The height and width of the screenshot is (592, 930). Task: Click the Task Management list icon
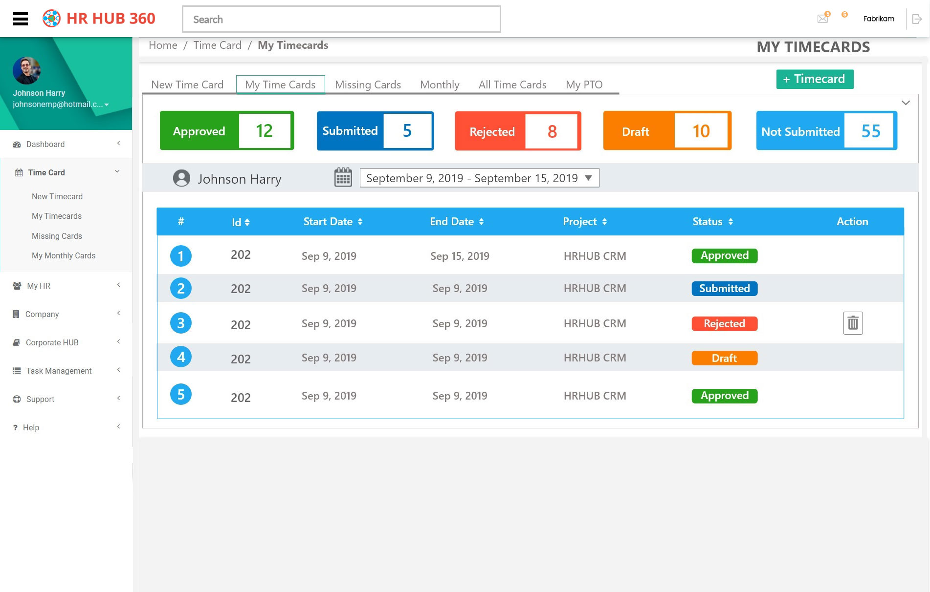tap(17, 371)
